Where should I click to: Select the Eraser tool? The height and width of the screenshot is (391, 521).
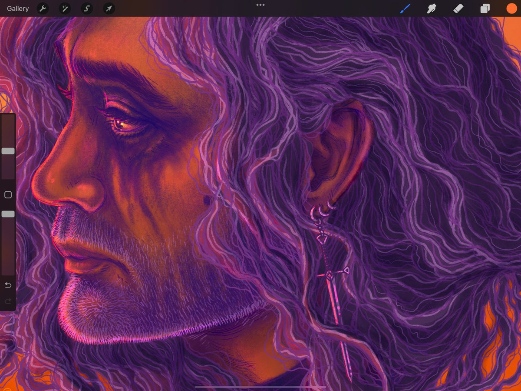click(458, 8)
